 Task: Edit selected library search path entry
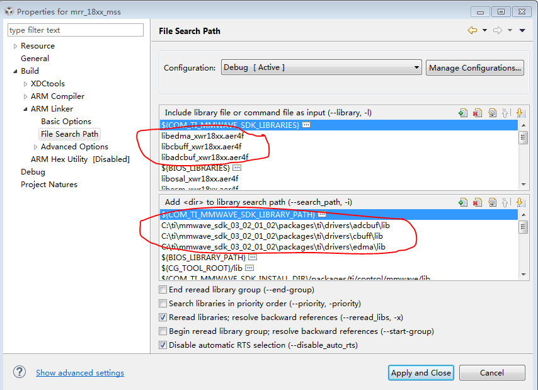click(x=491, y=202)
